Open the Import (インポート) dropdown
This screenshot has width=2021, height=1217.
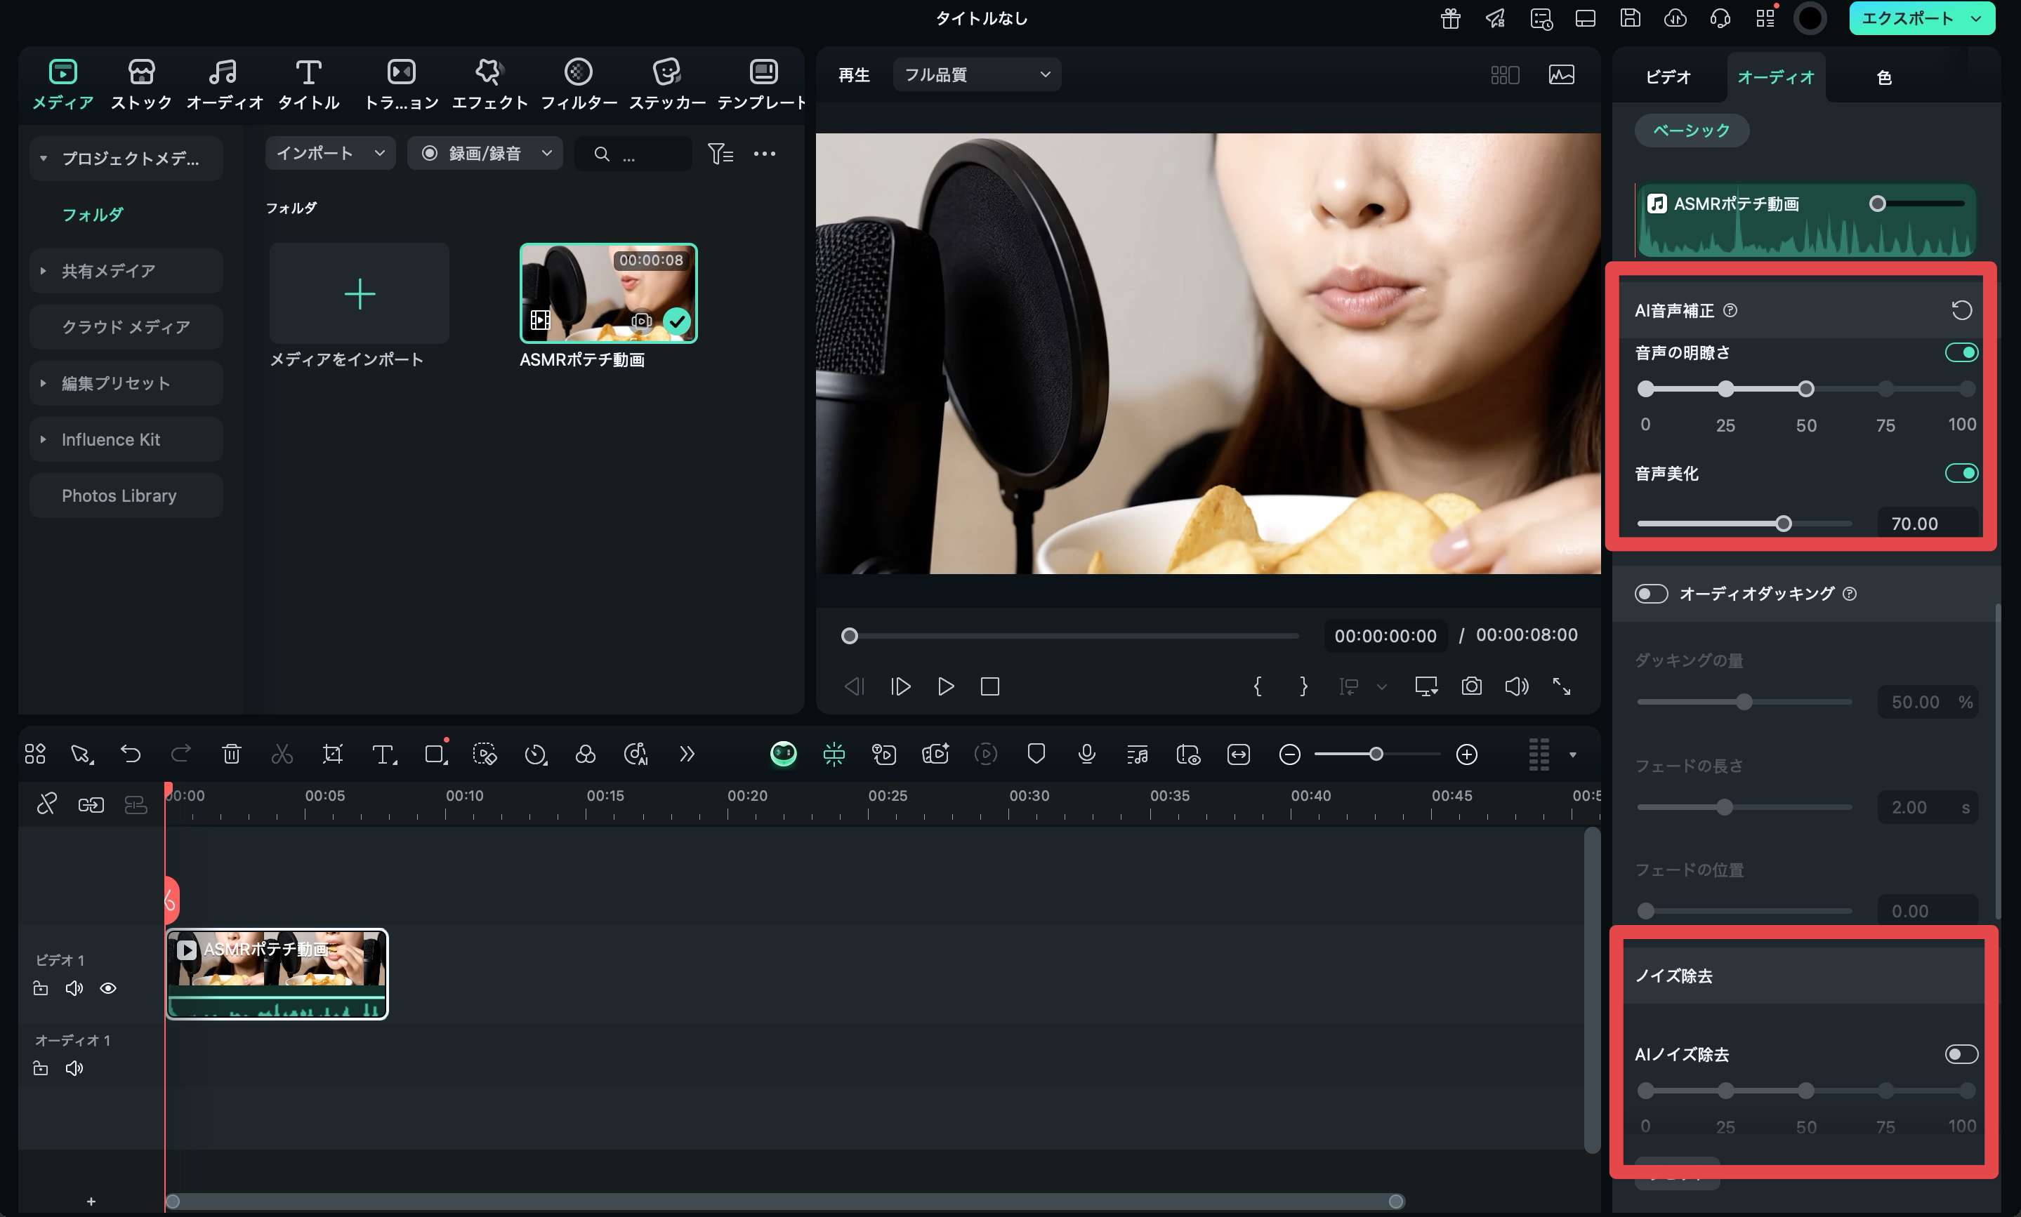click(330, 153)
